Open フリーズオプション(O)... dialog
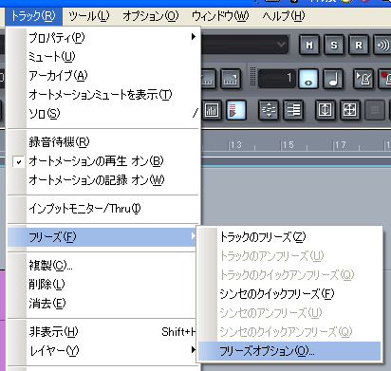Viewport: 391px width, 371px height. 289,351
